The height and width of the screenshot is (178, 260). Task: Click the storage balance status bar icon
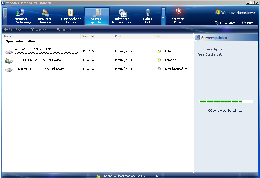click(98, 176)
